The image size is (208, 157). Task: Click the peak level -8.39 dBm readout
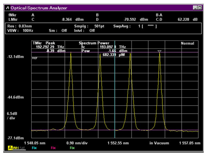point(56,51)
